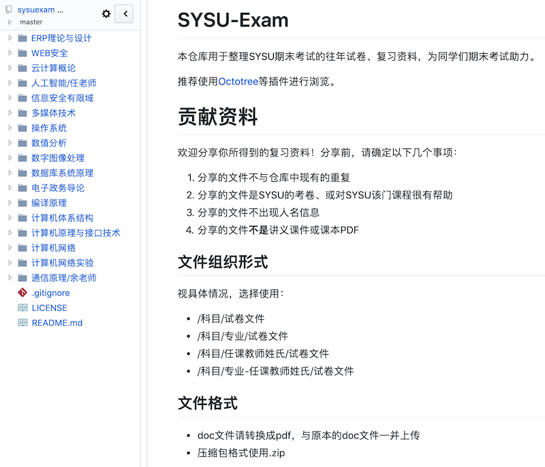545x467 pixels.
Task: Click folder icon for 操作系统
Action: tap(22, 128)
